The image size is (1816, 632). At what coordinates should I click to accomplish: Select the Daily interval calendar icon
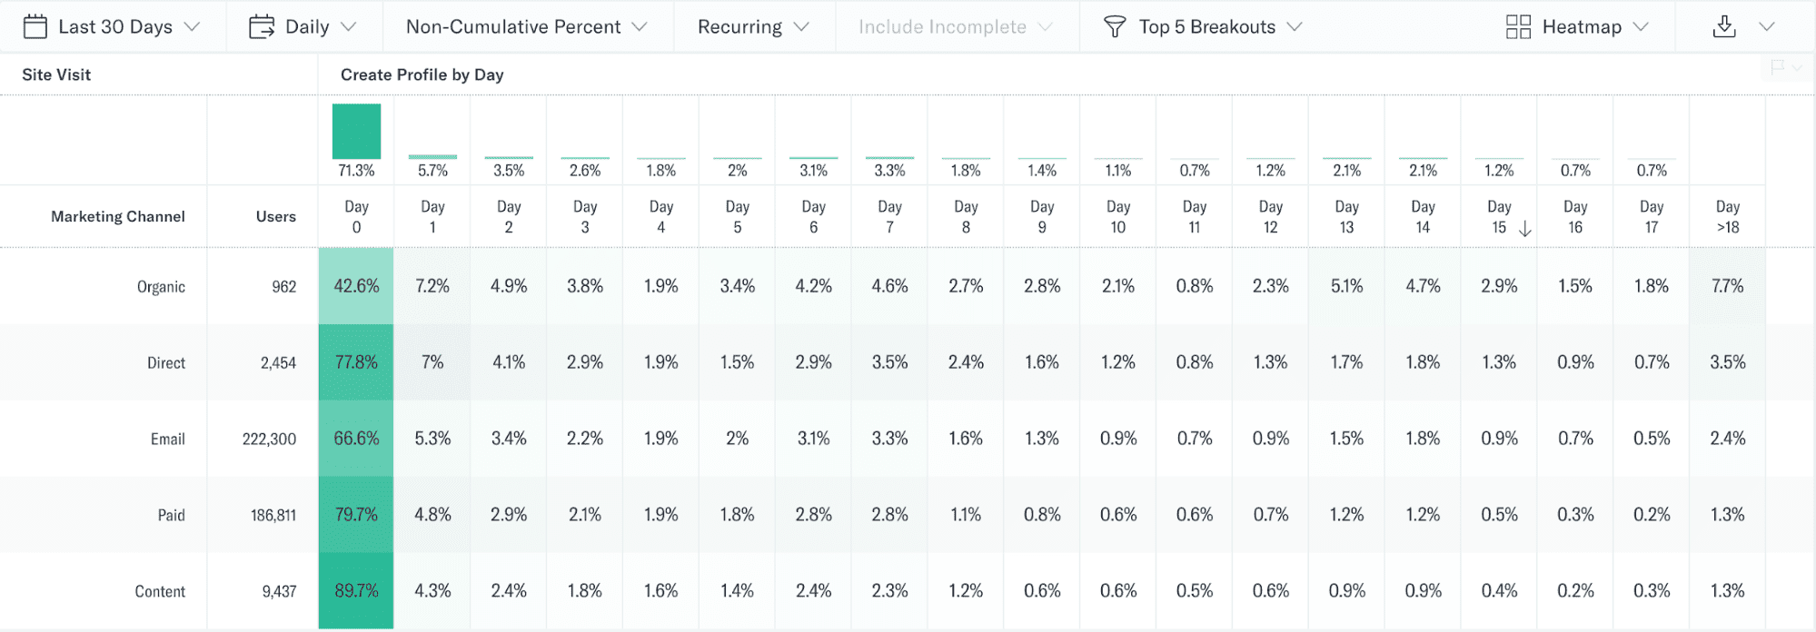tap(262, 26)
